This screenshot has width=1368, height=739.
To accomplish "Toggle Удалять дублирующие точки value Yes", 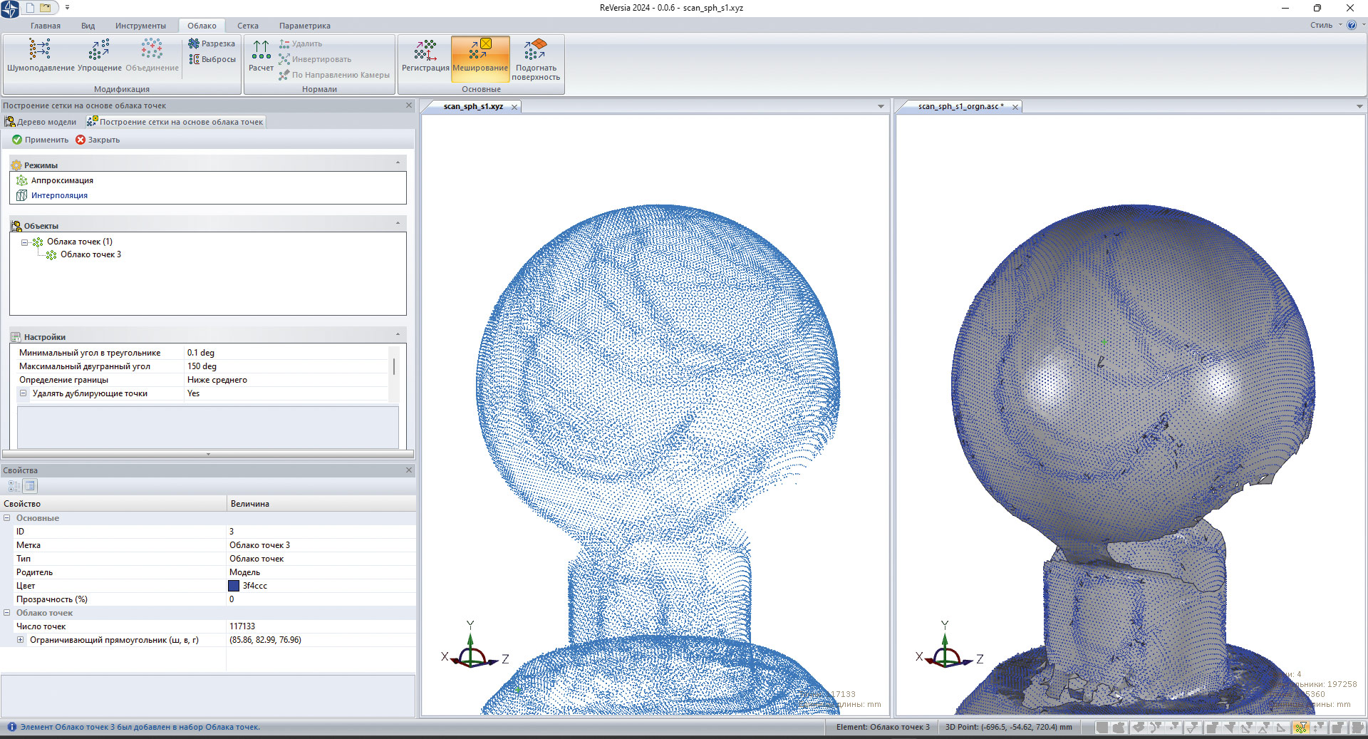I will [285, 393].
